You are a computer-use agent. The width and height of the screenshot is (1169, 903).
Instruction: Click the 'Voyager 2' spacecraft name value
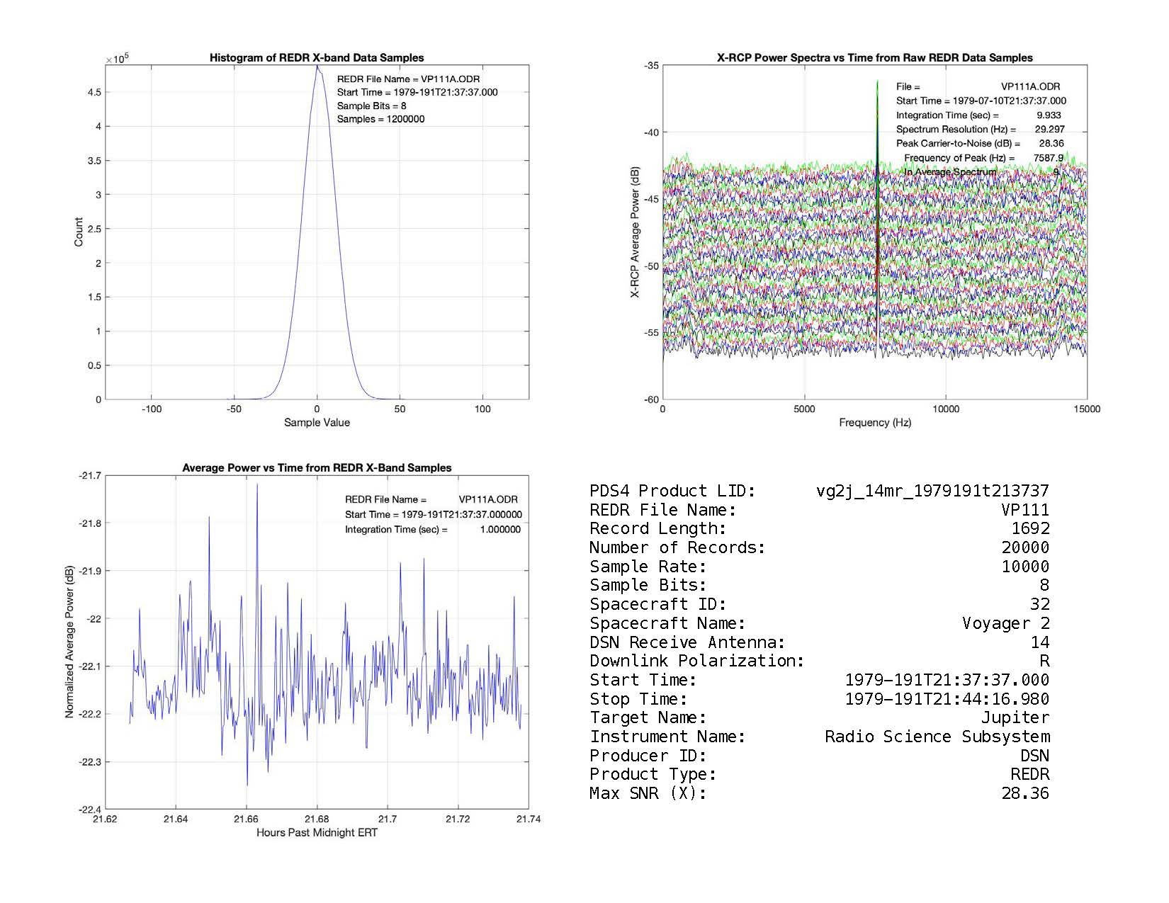coord(1005,623)
